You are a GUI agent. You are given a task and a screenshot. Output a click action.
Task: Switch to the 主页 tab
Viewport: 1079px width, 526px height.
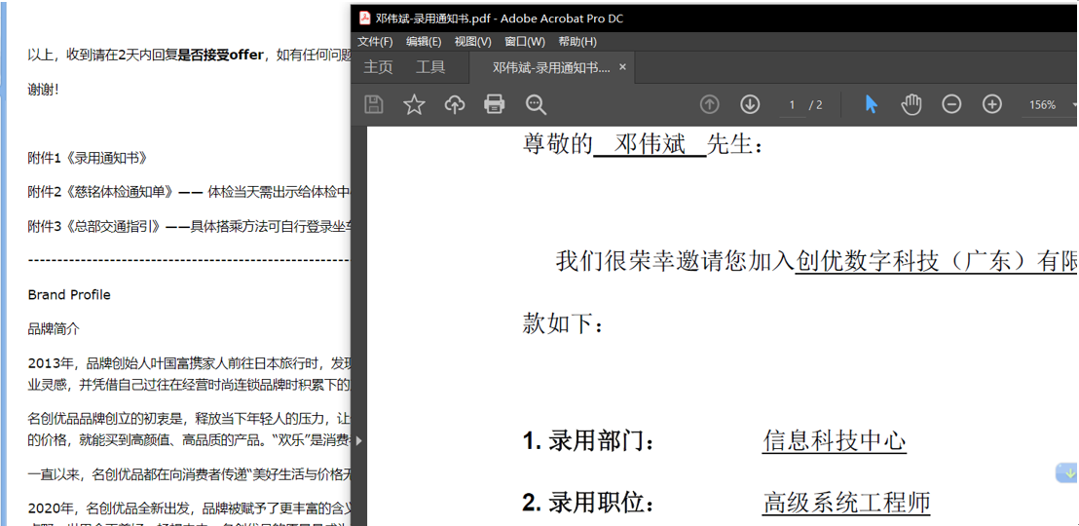click(x=378, y=67)
